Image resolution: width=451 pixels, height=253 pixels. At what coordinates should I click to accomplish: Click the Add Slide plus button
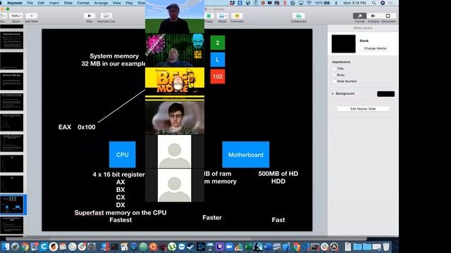pos(31,15)
